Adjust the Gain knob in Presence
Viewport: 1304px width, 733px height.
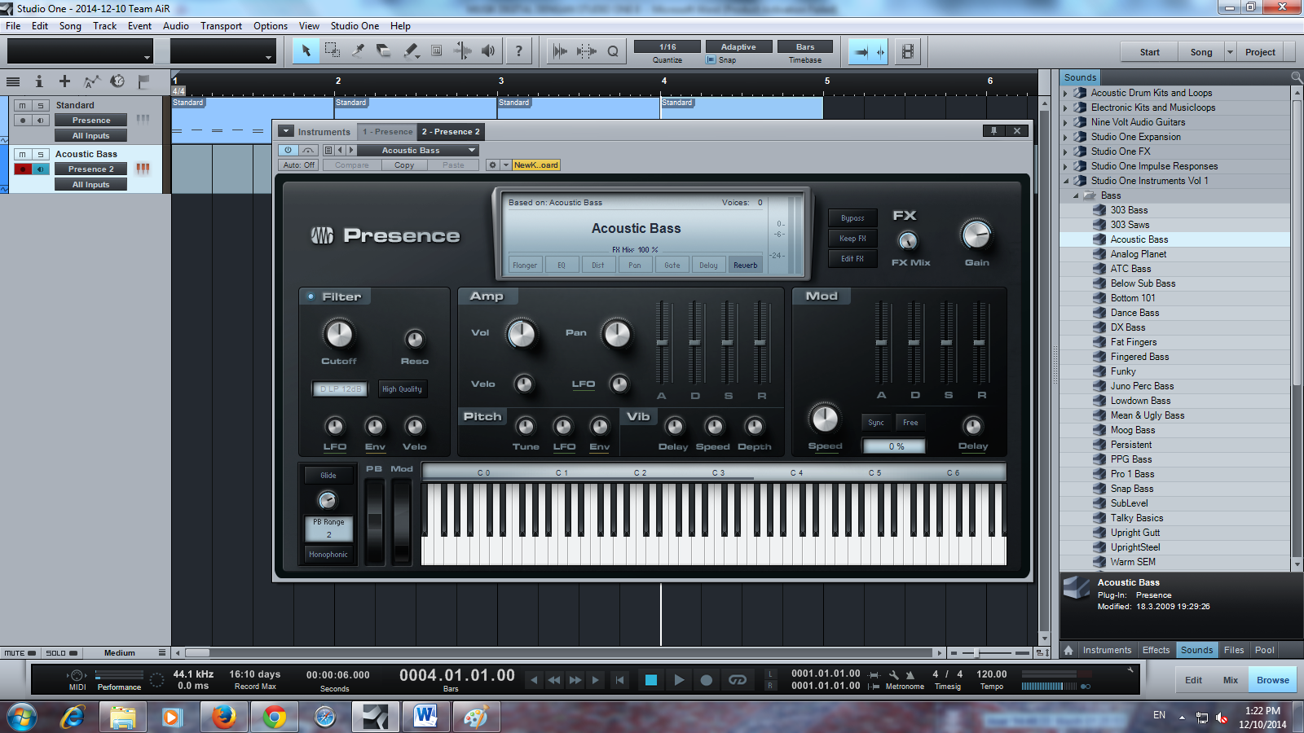(x=976, y=235)
